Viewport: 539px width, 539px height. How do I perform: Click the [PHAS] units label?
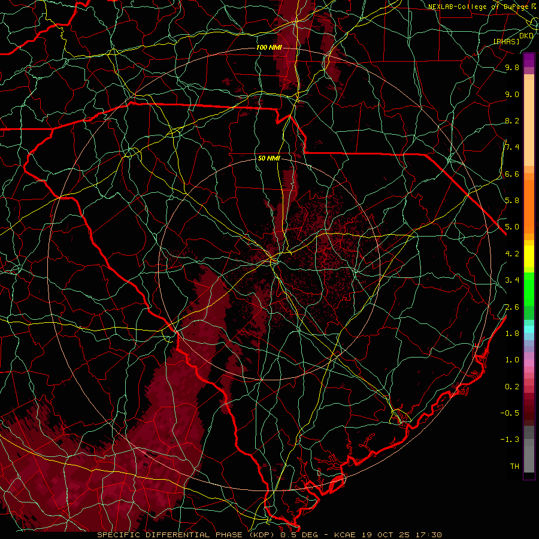pyautogui.click(x=506, y=41)
